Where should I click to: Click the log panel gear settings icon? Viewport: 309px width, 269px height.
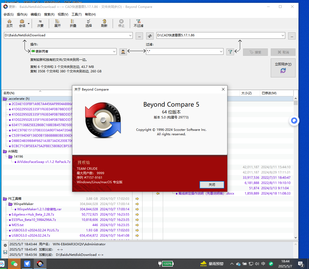(x=5, y=245)
